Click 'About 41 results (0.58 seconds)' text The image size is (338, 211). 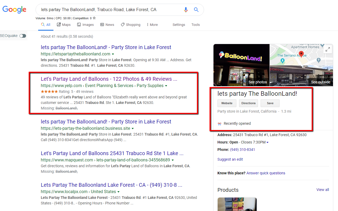67,36
